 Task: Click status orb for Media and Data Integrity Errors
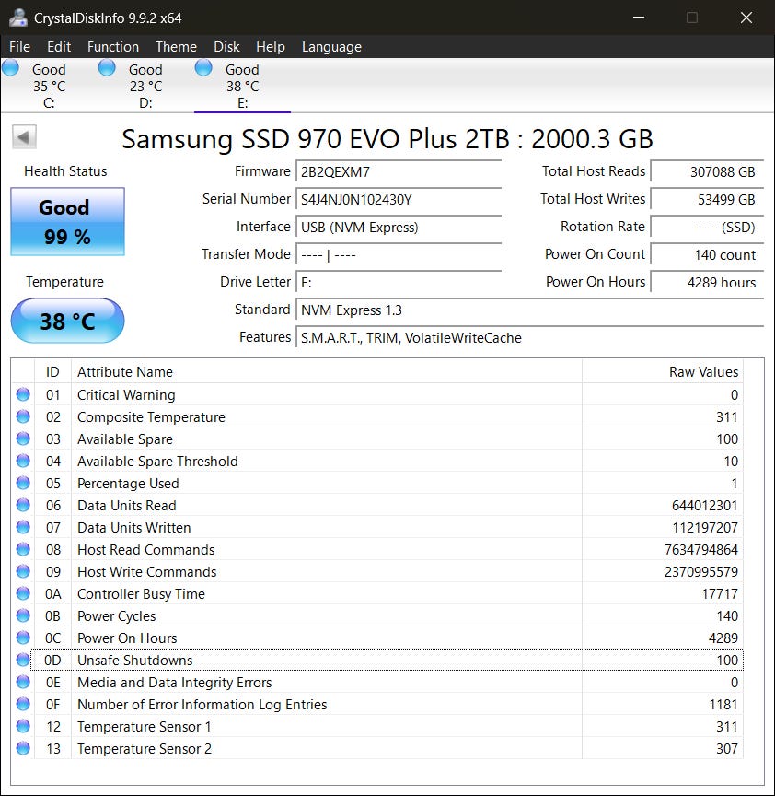[23, 682]
